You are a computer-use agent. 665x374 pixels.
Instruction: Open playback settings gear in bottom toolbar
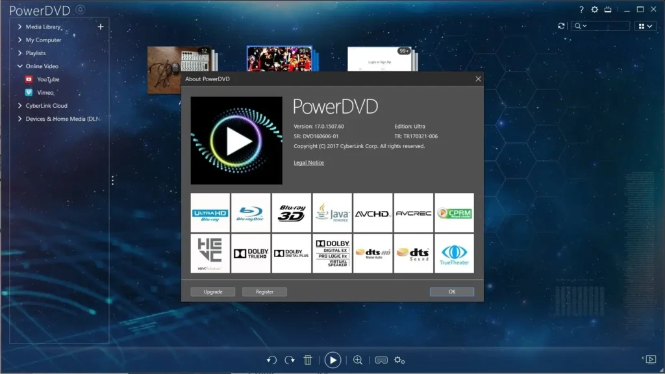[399, 360]
